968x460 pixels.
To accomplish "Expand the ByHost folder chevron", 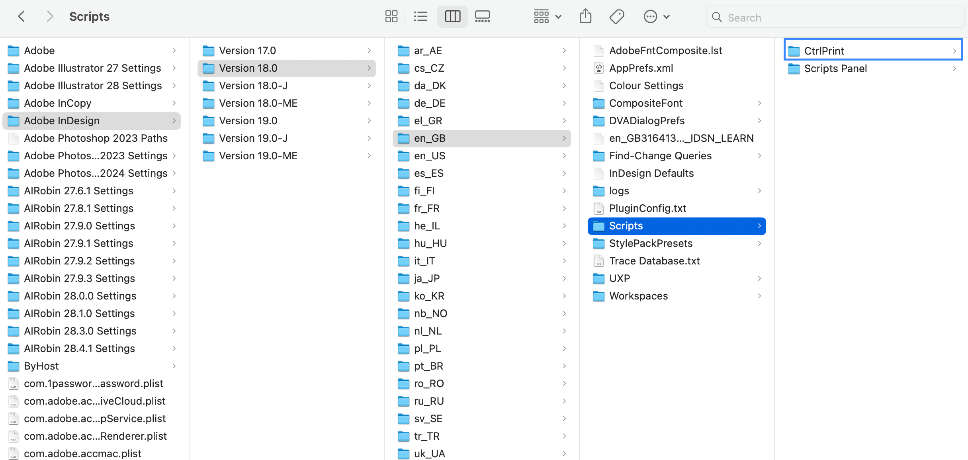I will click(174, 366).
